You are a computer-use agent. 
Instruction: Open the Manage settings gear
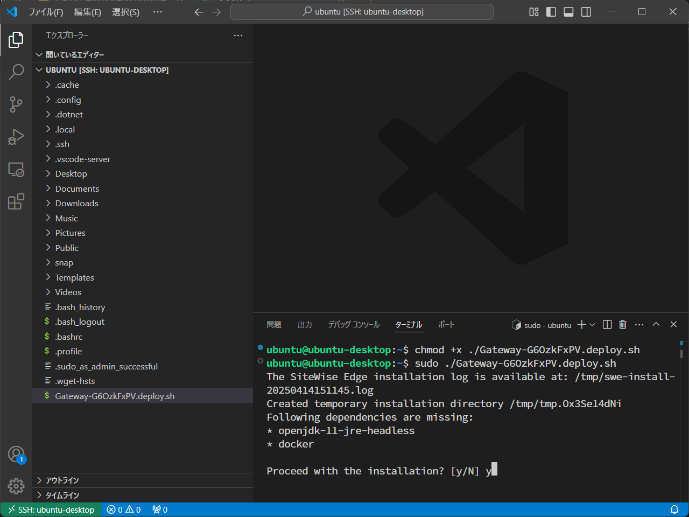(16, 486)
